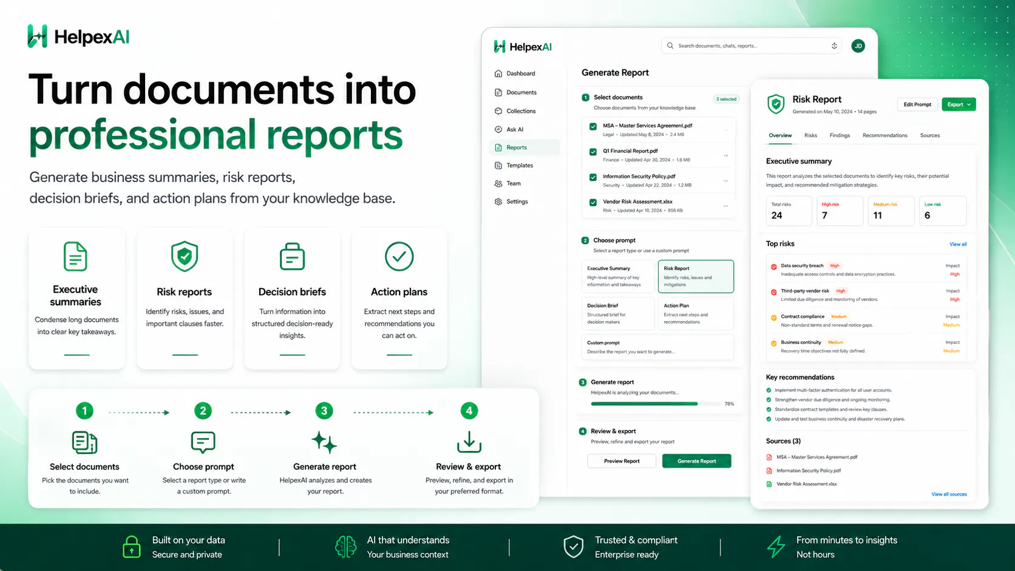
Task: Switch to the Overview tab
Action: click(x=780, y=135)
